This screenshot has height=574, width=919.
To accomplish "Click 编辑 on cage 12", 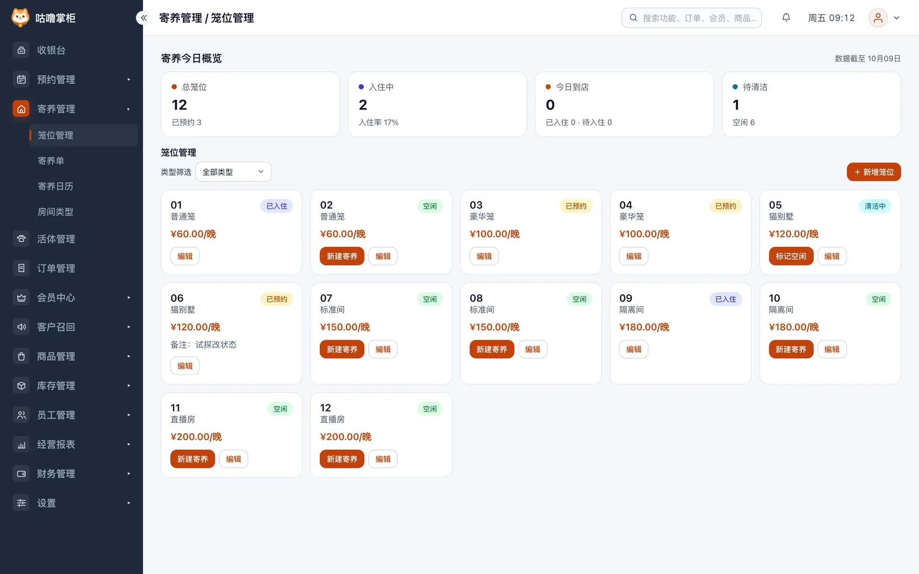I will coord(383,459).
